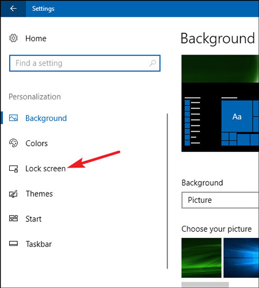
Task: Select the Start settings label
Action: 33,219
